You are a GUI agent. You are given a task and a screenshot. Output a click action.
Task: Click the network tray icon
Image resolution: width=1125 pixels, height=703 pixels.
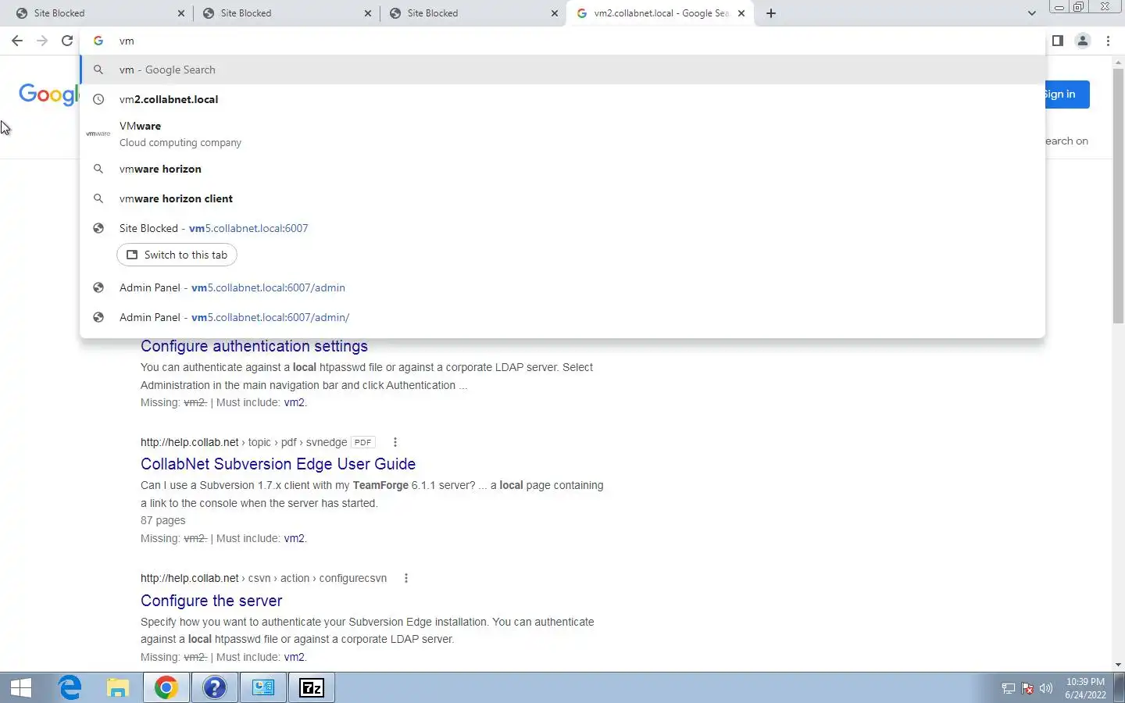pos(1009,688)
